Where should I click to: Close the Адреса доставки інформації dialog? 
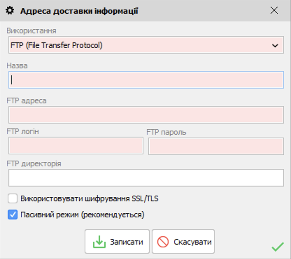click(274, 10)
